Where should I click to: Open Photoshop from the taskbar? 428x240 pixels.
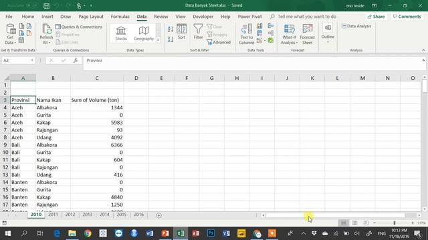[211, 233]
